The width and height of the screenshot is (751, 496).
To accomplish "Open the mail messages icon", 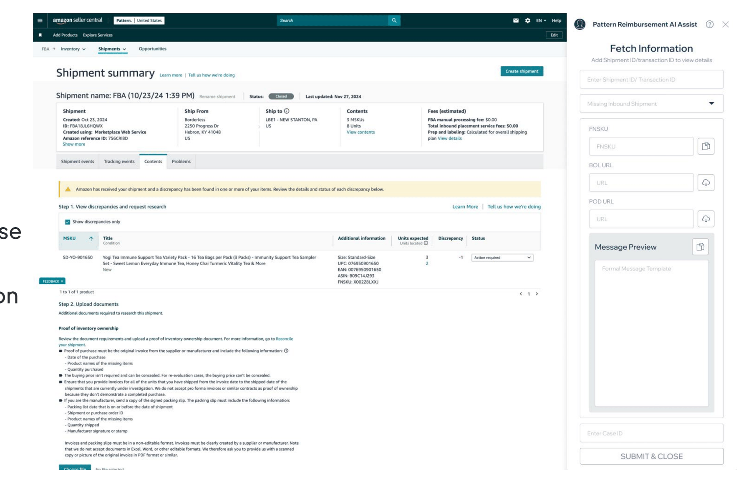I will tap(516, 20).
